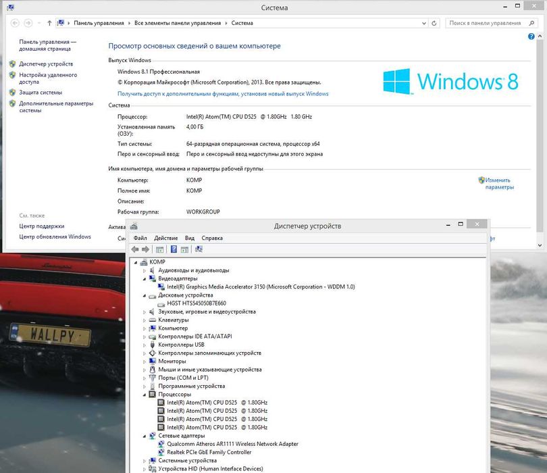Select the last Intel Atom CPU D525 entry
Viewport: 547px width, 473px height.
tap(217, 427)
